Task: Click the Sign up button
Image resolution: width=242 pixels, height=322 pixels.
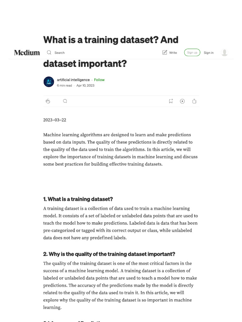Action: coord(192,53)
